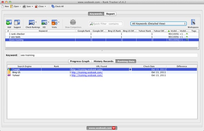
Task: Open the History Records tab
Action: pyautogui.click(x=103, y=61)
